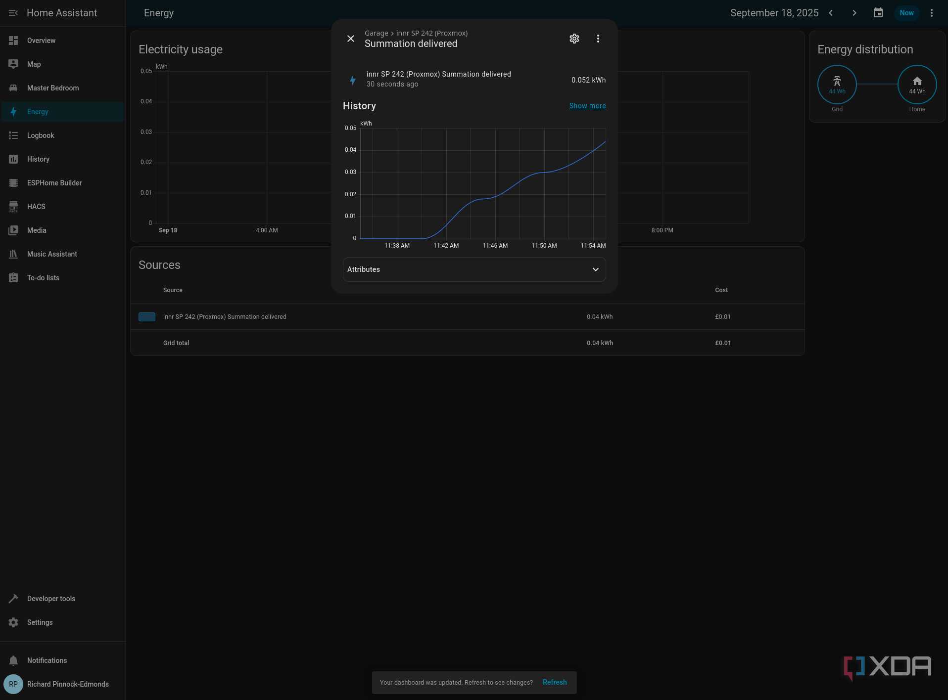Image resolution: width=948 pixels, height=700 pixels.
Task: Expand the Attributes section
Action: coord(474,269)
